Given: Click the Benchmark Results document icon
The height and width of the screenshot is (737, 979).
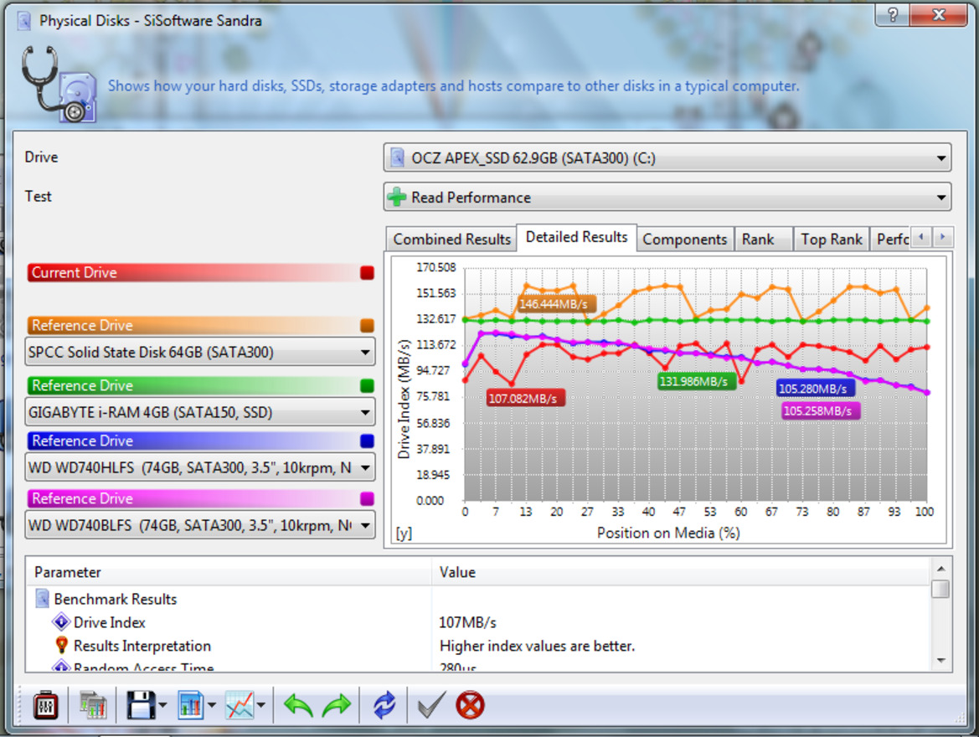Looking at the screenshot, I should (x=42, y=598).
